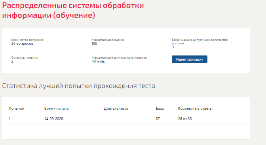Screen dimensions: 266x145
Task: Click the Осталось попыток label
Action: pos(25,57)
